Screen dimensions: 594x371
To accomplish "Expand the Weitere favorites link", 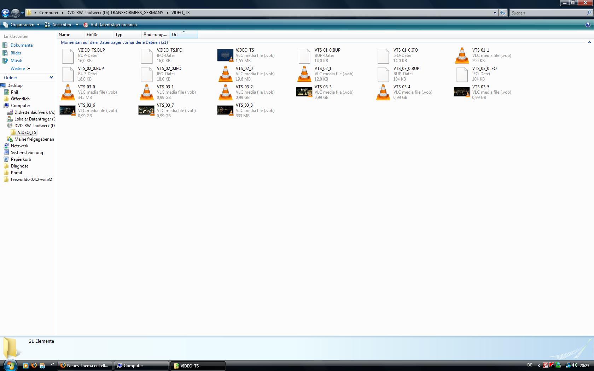I will click(20, 69).
